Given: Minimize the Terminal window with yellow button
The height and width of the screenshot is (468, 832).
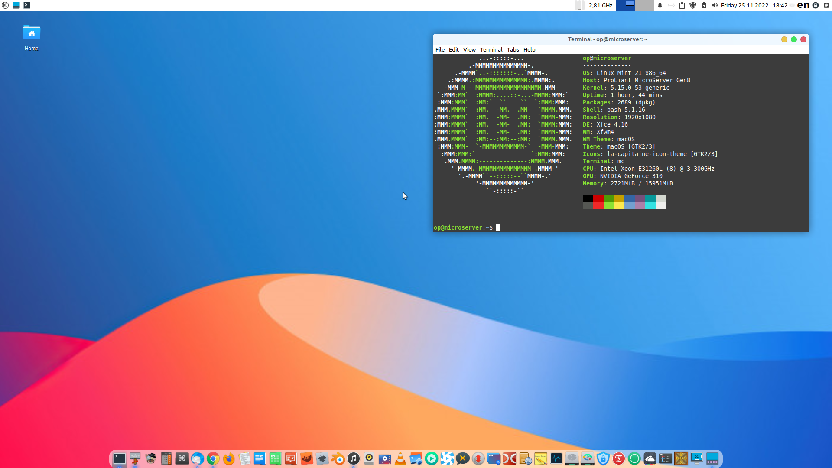Looking at the screenshot, I should point(784,39).
